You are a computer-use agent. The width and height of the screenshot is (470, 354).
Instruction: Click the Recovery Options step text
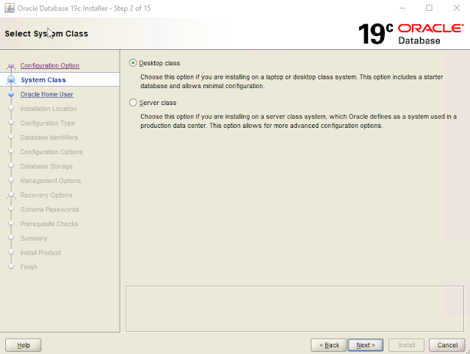pos(46,195)
